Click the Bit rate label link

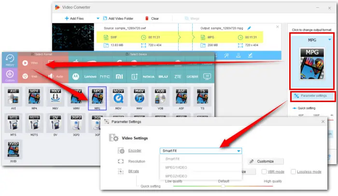pos(134,171)
